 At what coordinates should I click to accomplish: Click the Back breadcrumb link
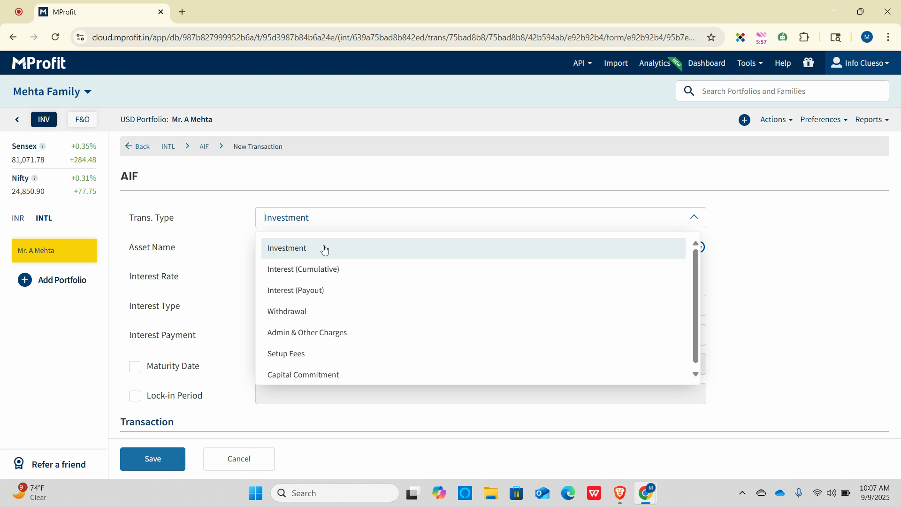(137, 146)
